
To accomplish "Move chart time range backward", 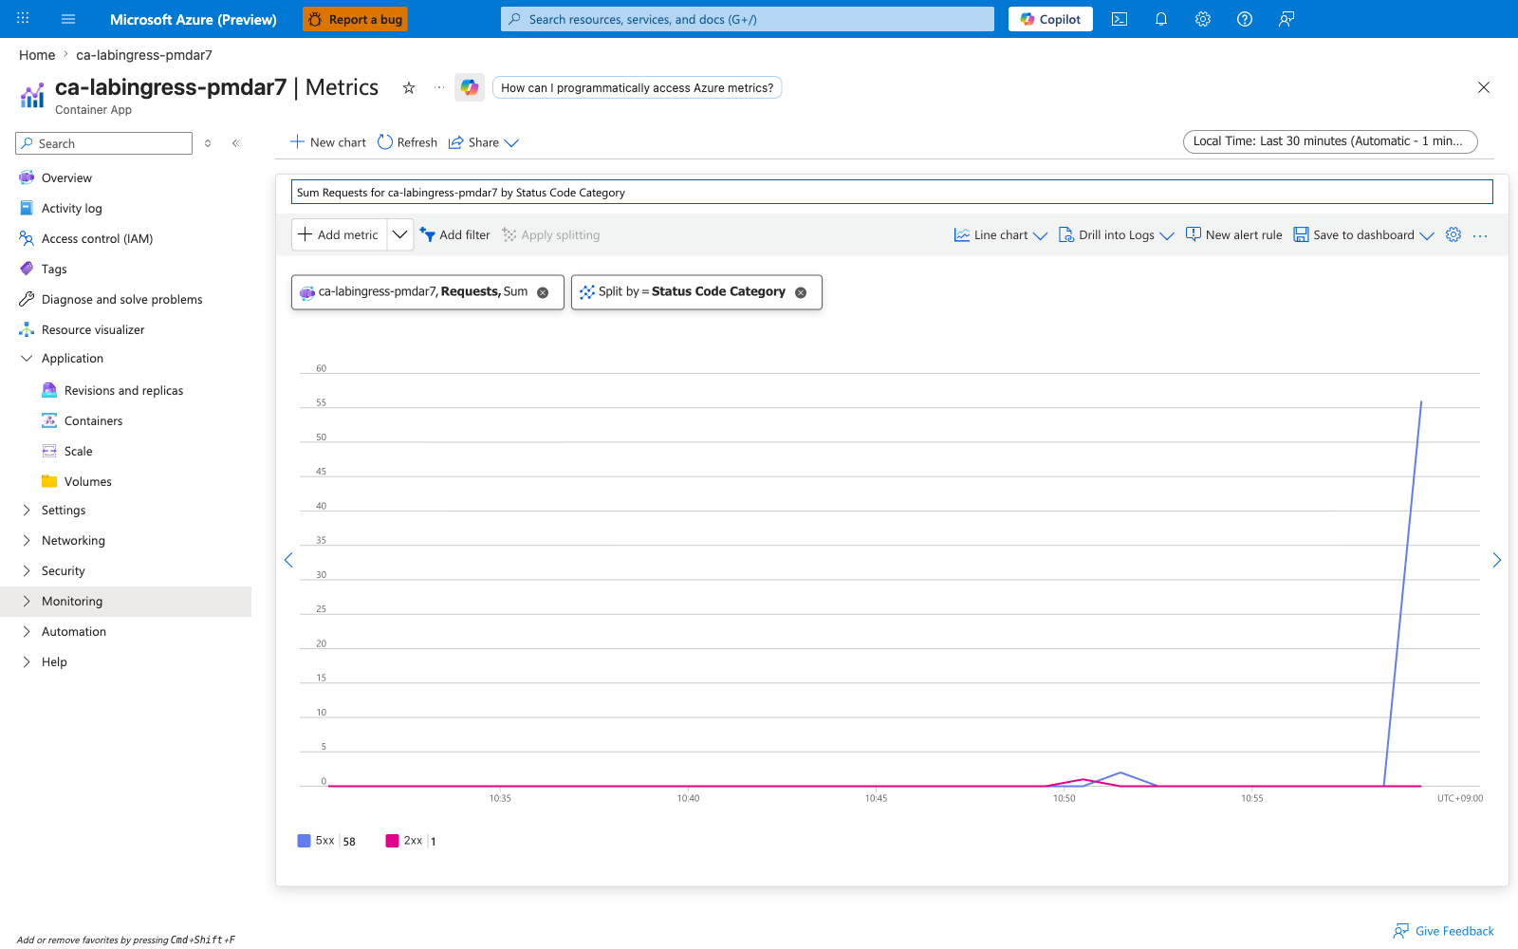I will pyautogui.click(x=288, y=560).
